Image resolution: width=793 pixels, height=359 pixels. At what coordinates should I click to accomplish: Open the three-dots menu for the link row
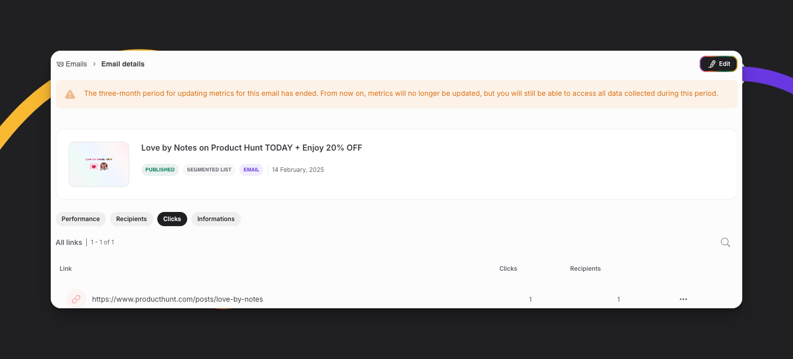(x=683, y=299)
